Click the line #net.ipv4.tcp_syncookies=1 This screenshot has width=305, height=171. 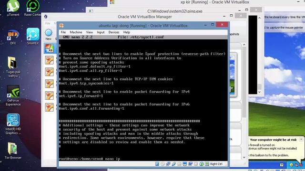[86, 83]
